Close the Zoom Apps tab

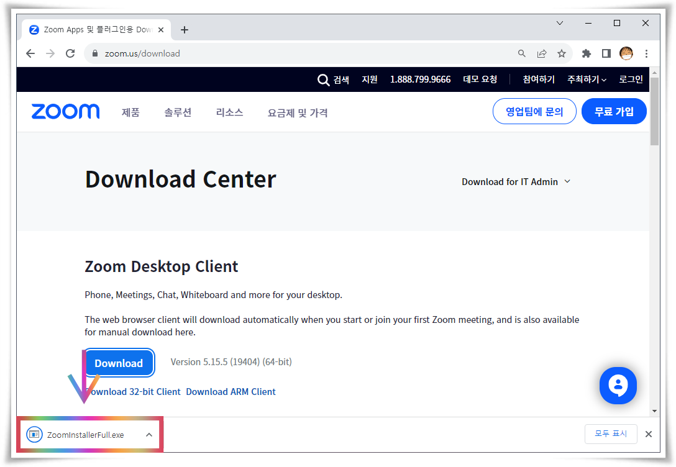tap(161, 30)
